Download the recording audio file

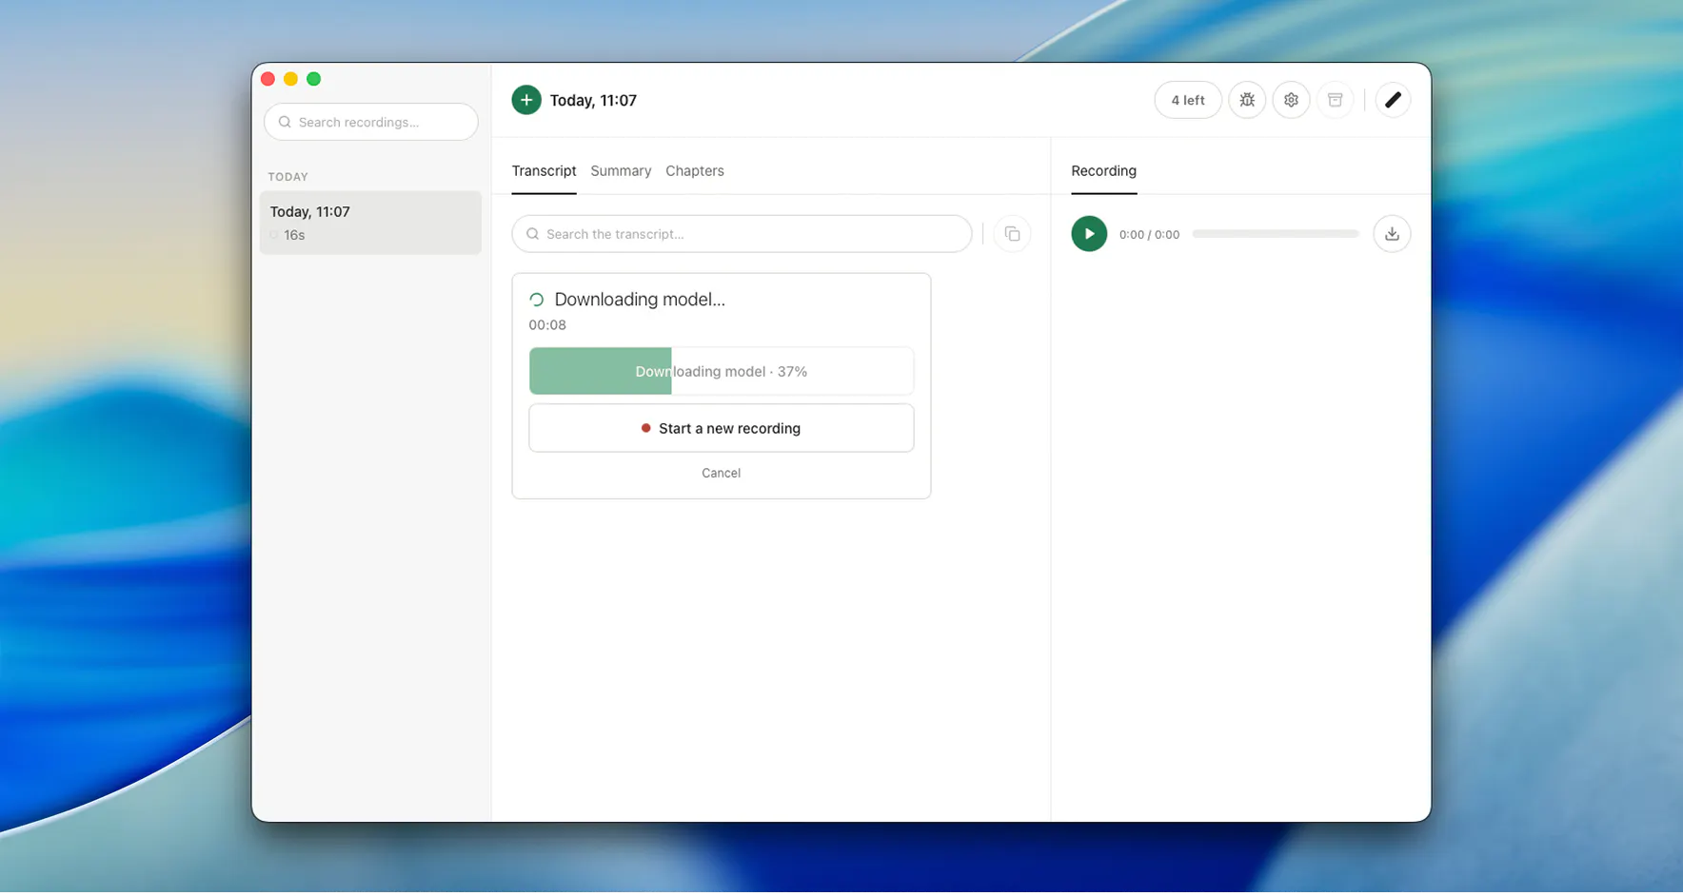pos(1392,234)
